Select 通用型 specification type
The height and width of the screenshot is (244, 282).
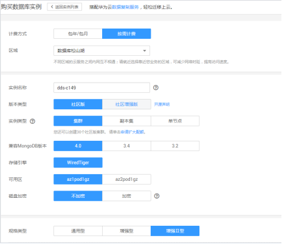(x=78, y=231)
